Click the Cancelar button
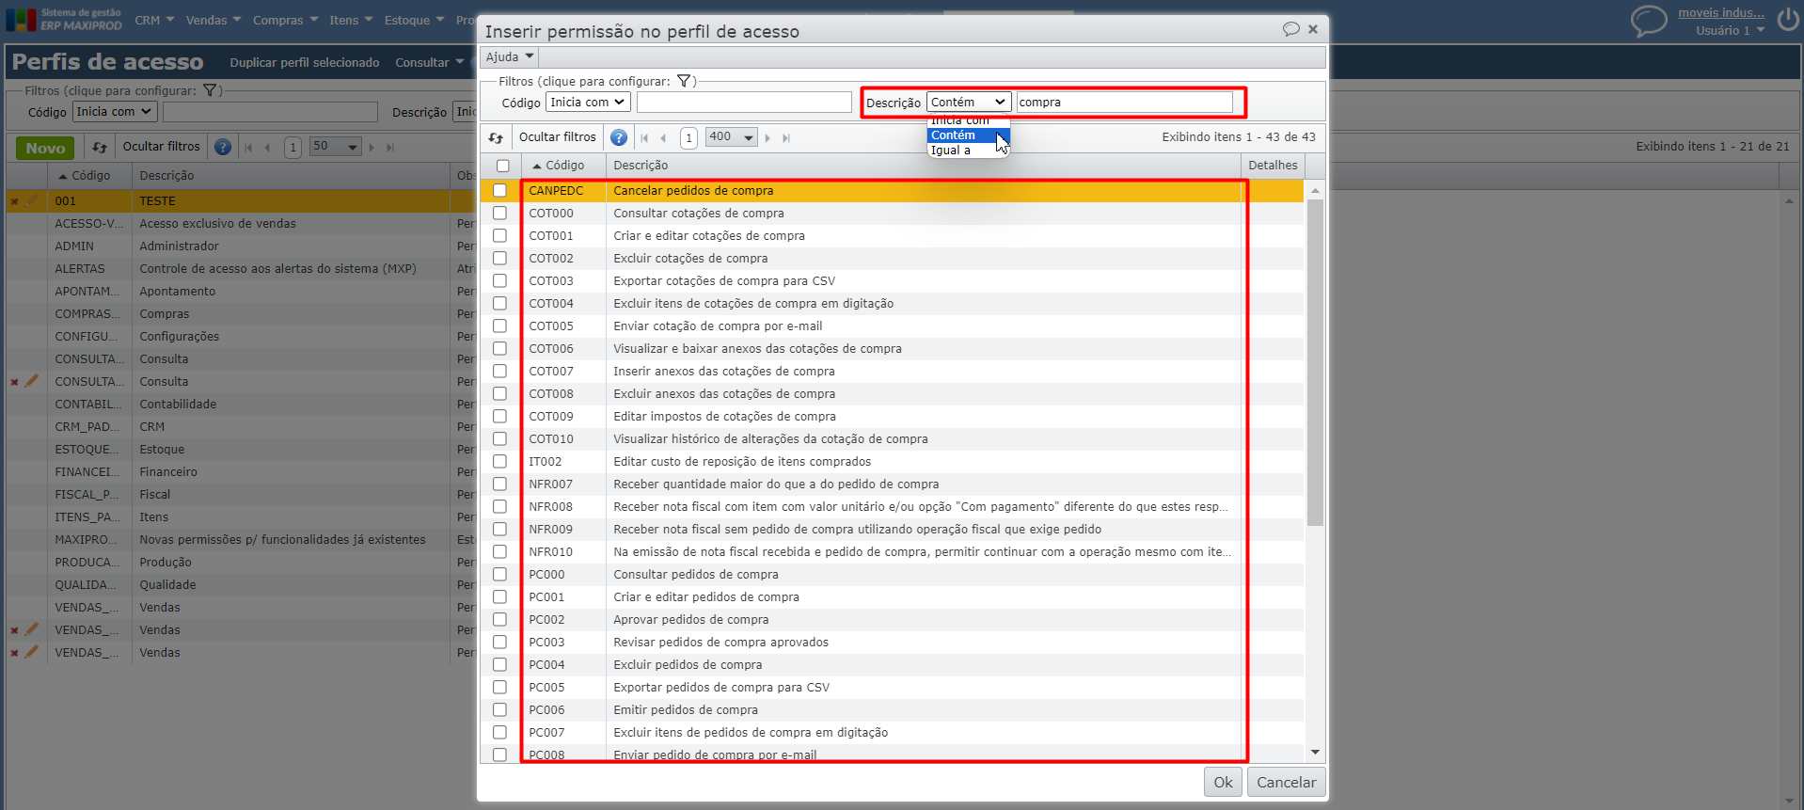Viewport: 1804px width, 810px height. (x=1286, y=782)
